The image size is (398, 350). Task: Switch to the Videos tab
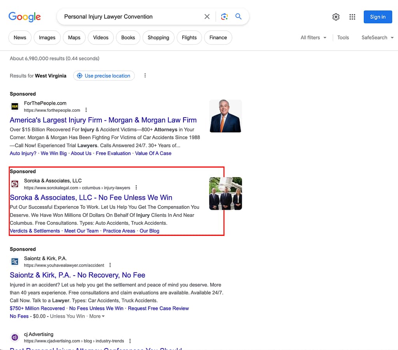101,37
